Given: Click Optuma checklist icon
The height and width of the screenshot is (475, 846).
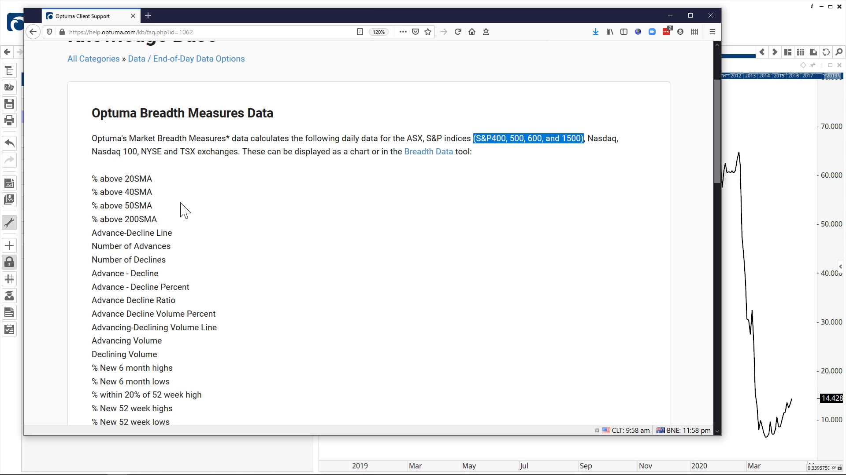Looking at the screenshot, I should 9,329.
